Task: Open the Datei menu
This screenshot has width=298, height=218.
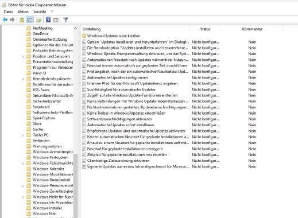Action: click(8, 12)
